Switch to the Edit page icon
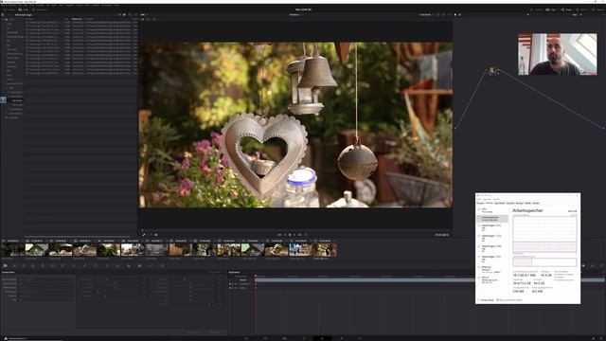The image size is (606, 341). 284,338
